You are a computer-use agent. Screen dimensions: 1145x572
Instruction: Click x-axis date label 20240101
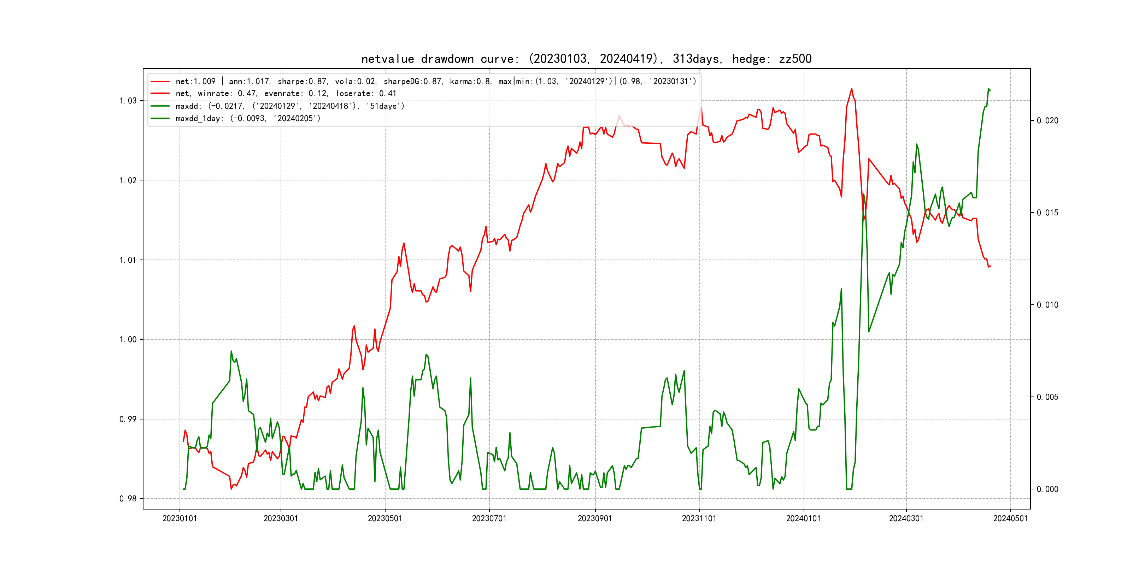coord(803,518)
